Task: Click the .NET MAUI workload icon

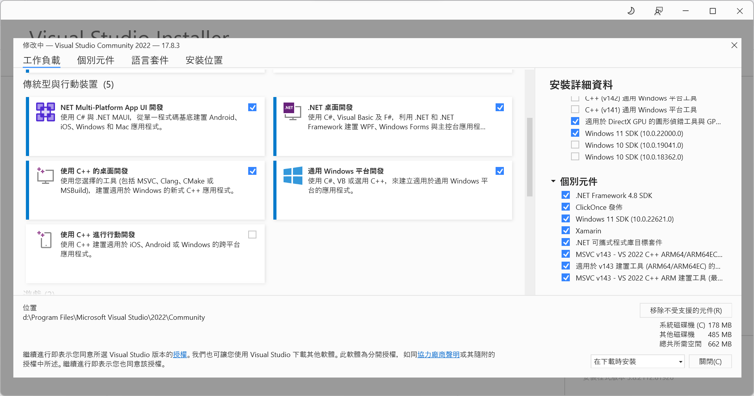Action: pyautogui.click(x=46, y=112)
